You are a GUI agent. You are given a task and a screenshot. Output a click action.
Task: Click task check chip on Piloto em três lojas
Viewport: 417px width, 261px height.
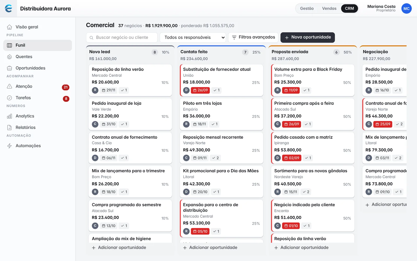tap(214, 124)
